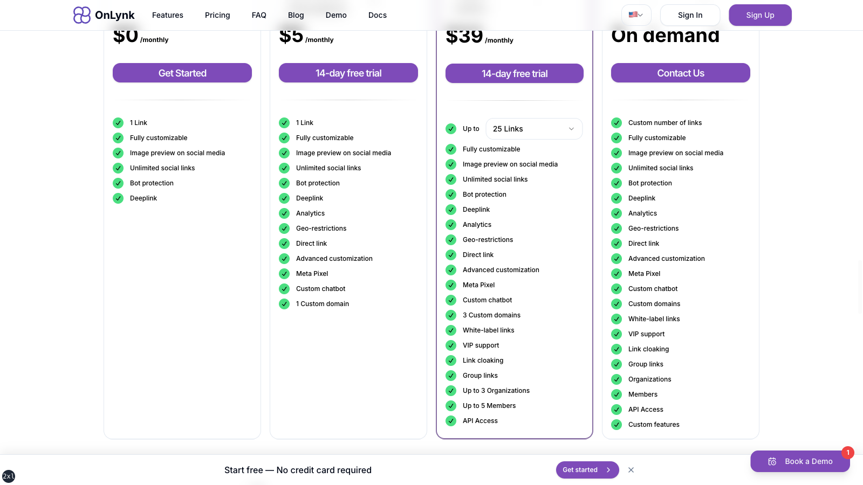863x485 pixels.
Task: Toggle the check beside Deeplink in $5 plan
Action: pyautogui.click(x=284, y=198)
